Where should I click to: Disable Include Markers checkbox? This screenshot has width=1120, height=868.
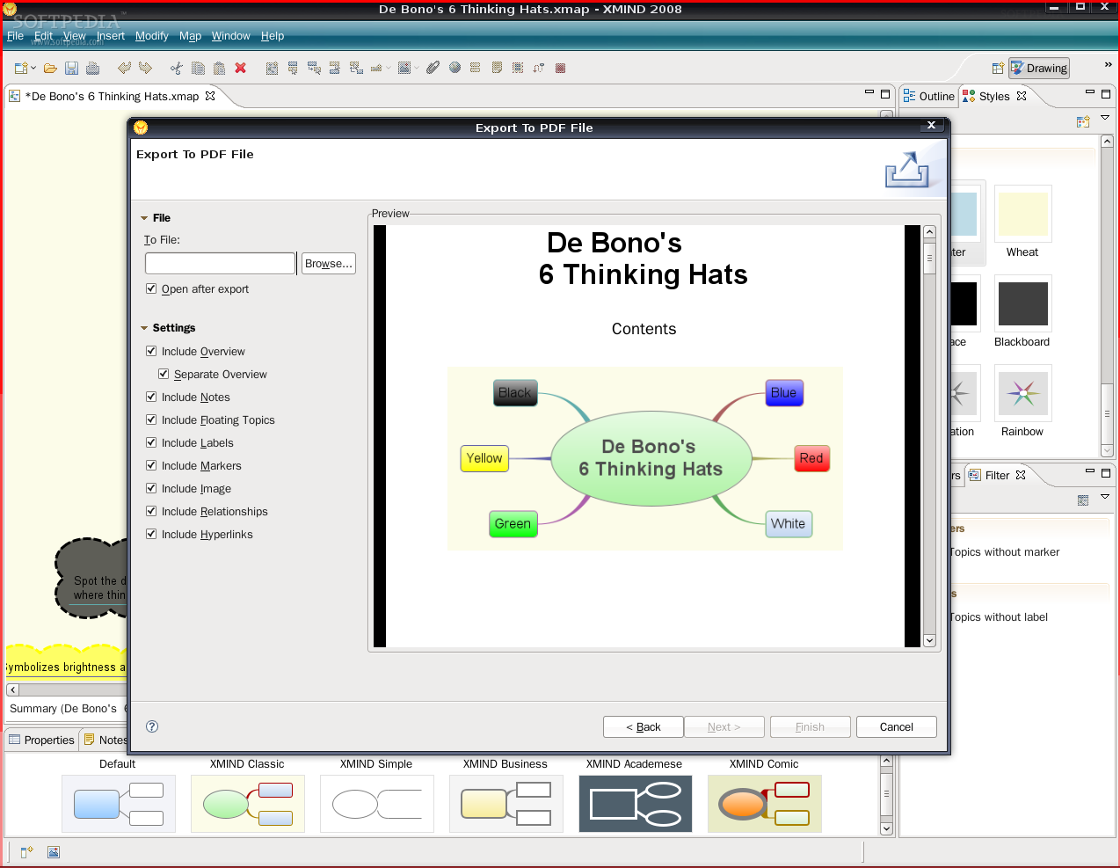click(151, 465)
